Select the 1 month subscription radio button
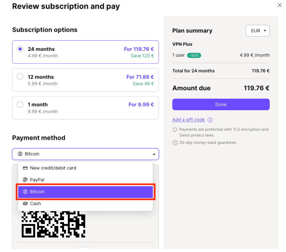The image size is (286, 252). pyautogui.click(x=20, y=105)
